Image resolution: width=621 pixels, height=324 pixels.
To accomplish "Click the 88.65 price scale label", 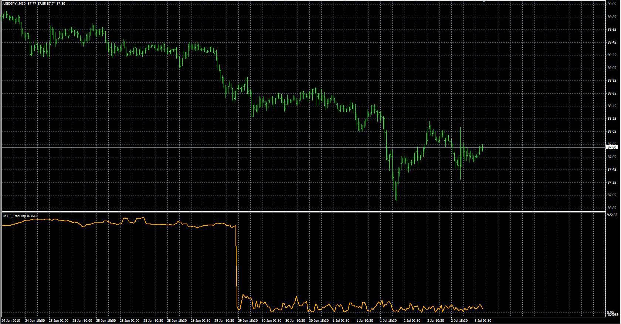I will click(612, 93).
